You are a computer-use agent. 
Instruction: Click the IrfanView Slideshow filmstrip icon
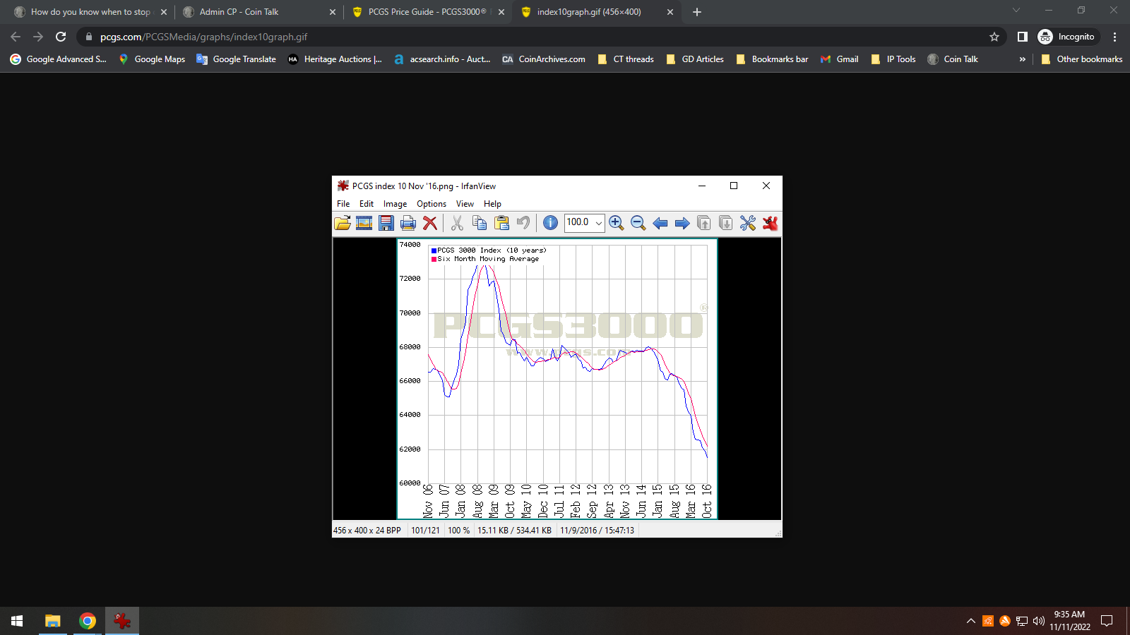pyautogui.click(x=364, y=223)
